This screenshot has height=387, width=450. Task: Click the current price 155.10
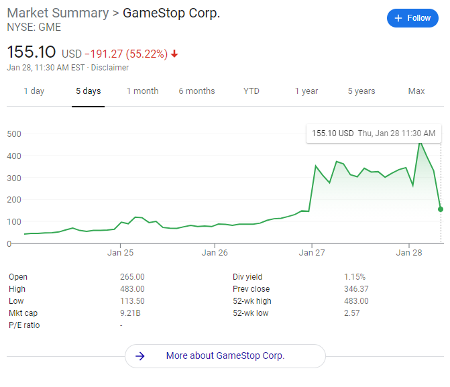click(32, 52)
